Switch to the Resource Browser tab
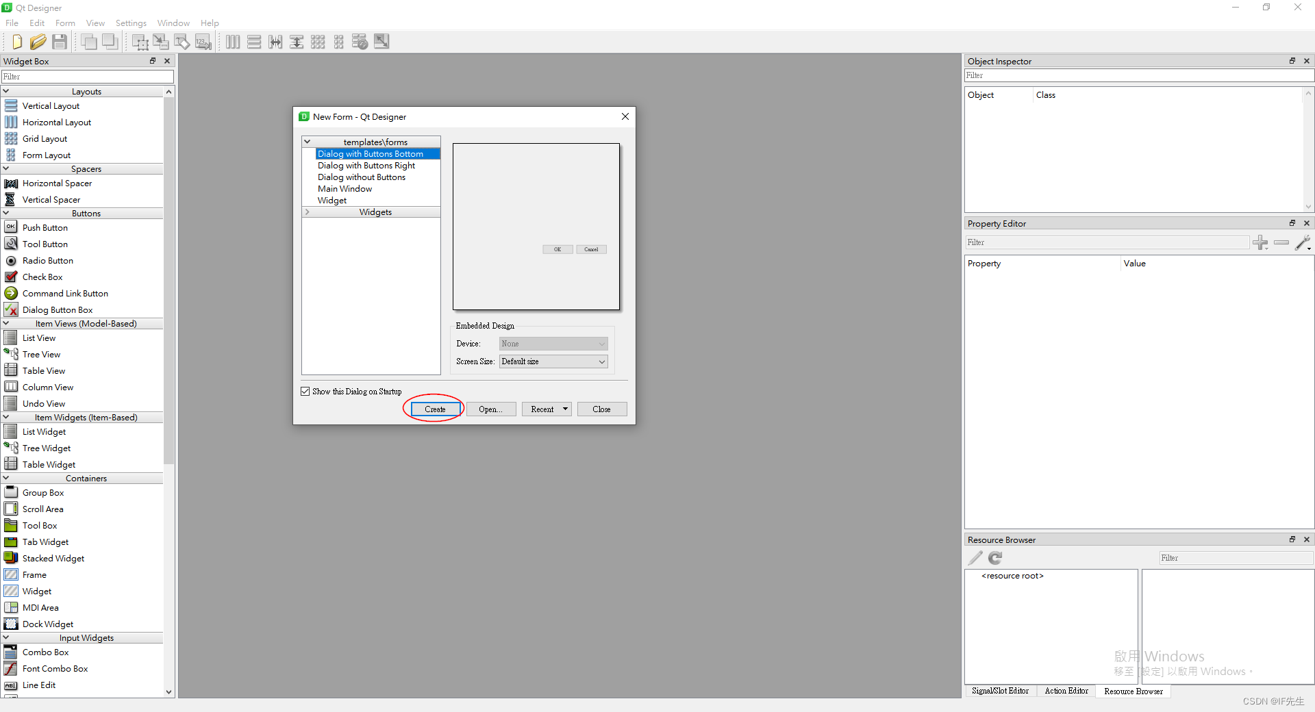The width and height of the screenshot is (1315, 712). pos(1134,691)
